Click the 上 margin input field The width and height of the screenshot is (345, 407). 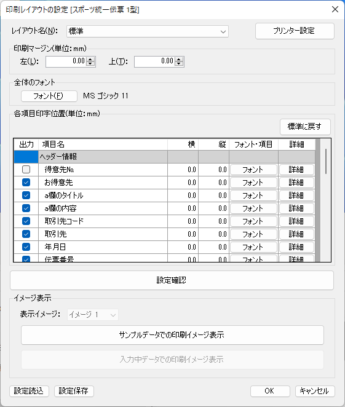[x=154, y=61]
